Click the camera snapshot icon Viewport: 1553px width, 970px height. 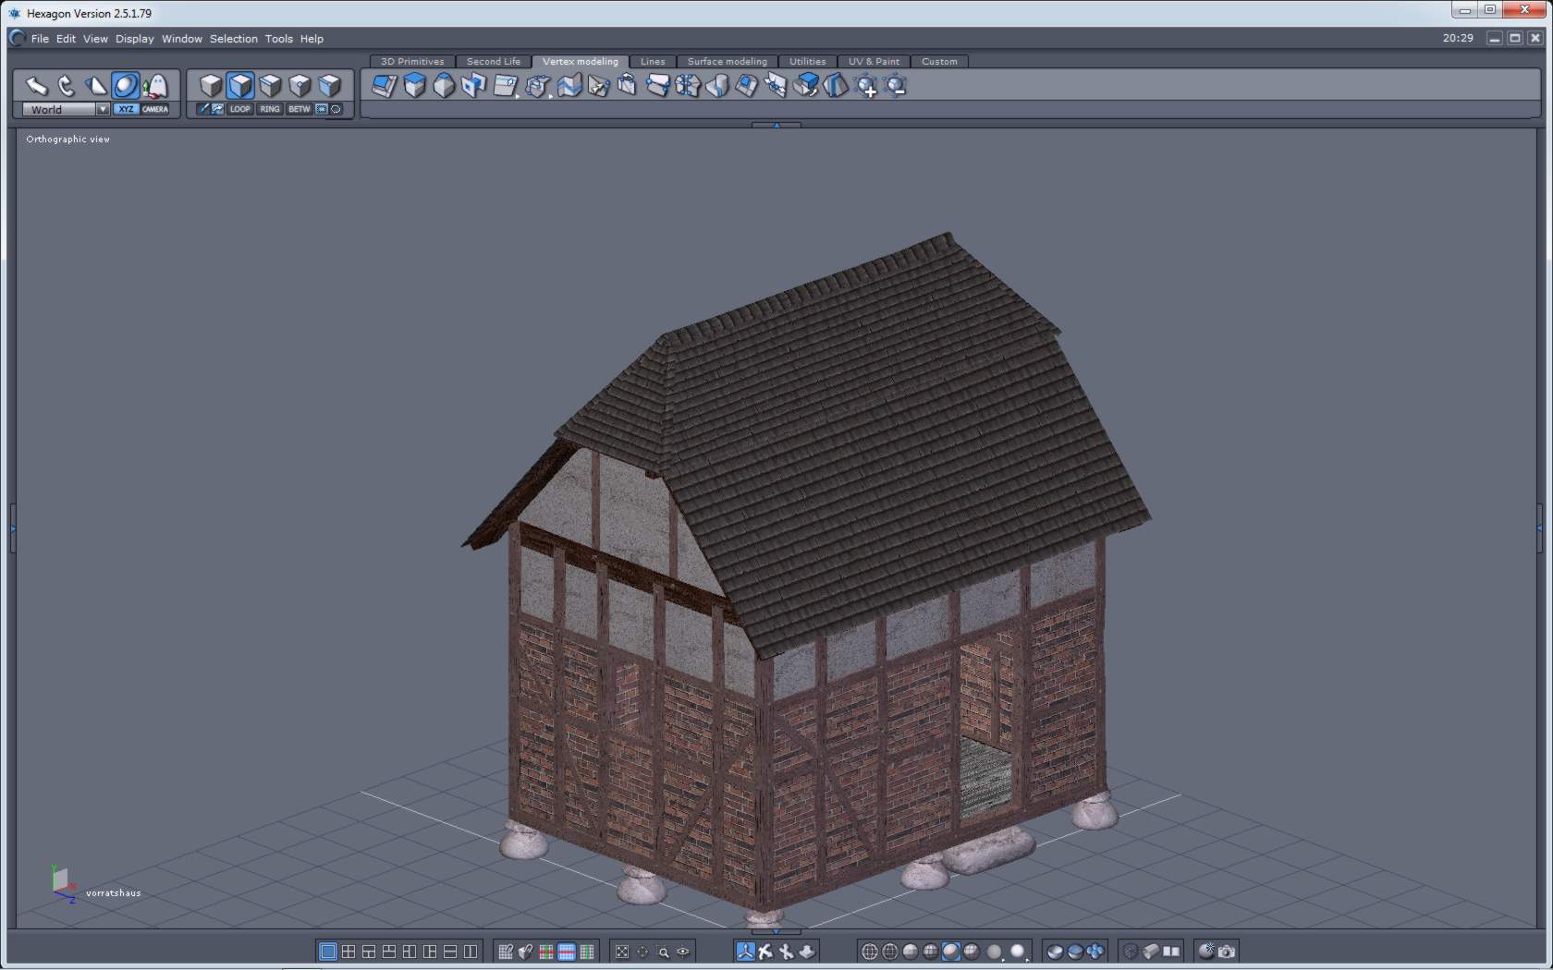pos(1227,952)
